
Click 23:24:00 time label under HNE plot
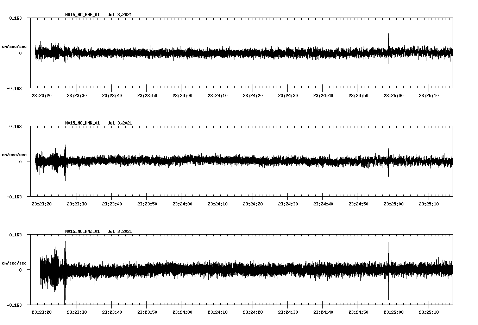(182, 95)
